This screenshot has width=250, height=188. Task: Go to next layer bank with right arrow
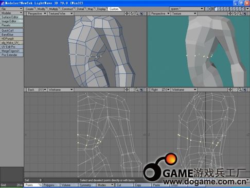[x=209, y=9]
